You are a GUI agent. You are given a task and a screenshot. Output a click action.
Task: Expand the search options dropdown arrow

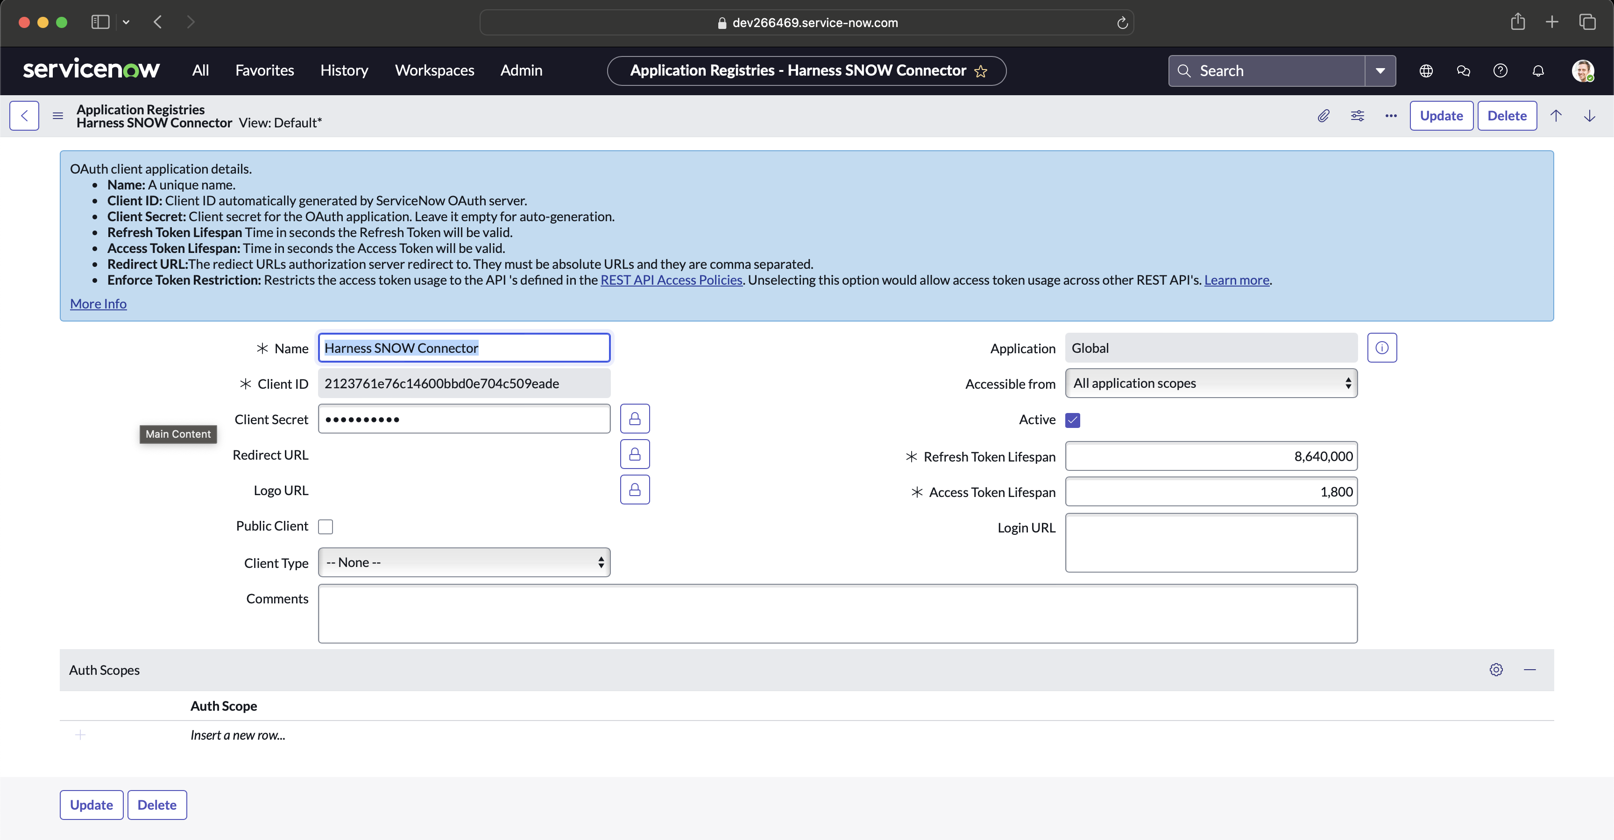pos(1380,71)
